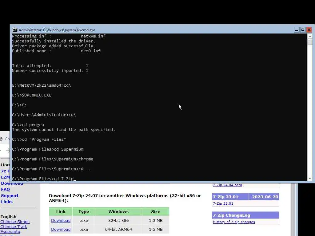Maximize the Administrator cmd.exe window
Viewport: 315px width, 236px height.
pos(303,30)
